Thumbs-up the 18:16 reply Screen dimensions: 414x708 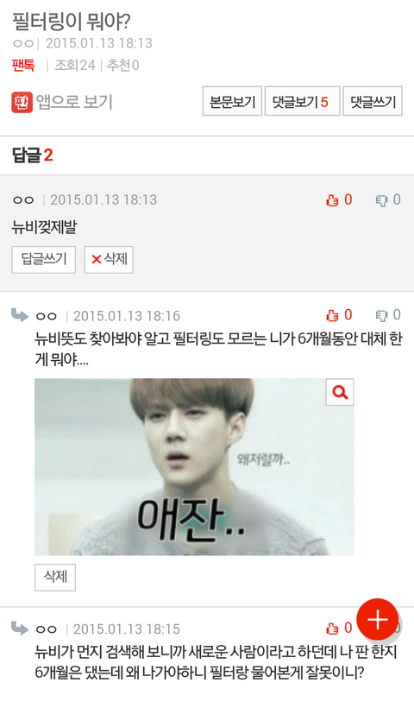tap(339, 315)
